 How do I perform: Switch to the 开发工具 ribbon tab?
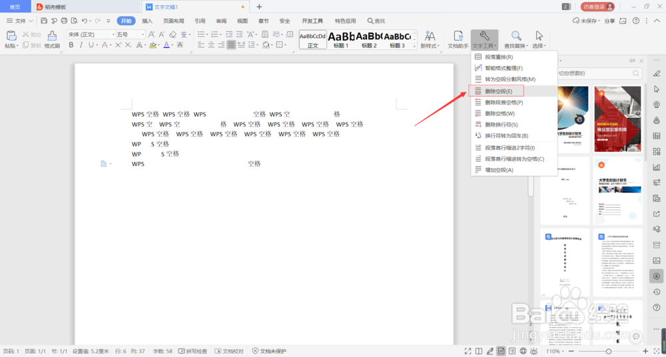(x=312, y=21)
